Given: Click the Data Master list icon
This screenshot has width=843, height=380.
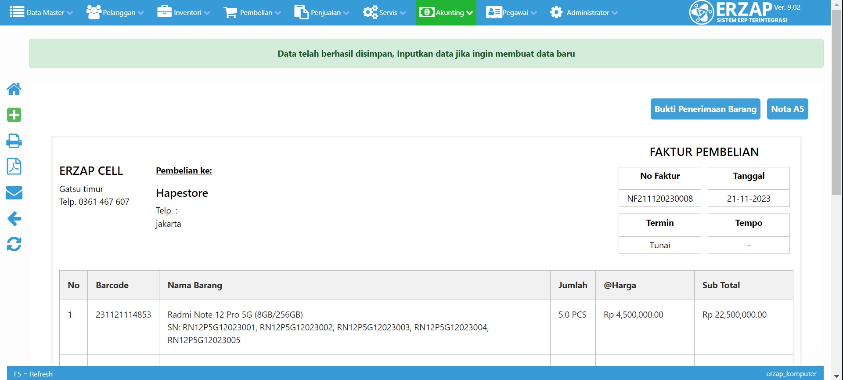Looking at the screenshot, I should point(17,12).
